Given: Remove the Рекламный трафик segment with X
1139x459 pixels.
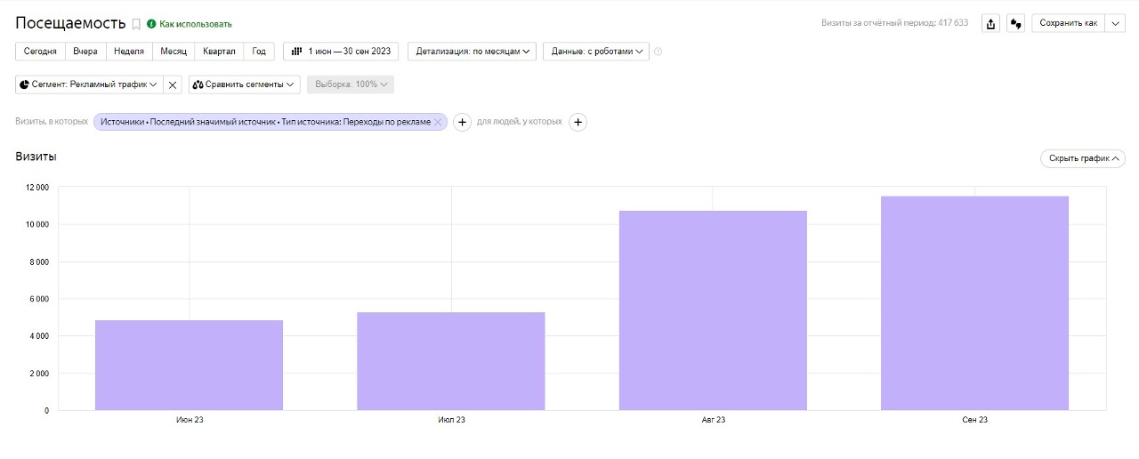Looking at the screenshot, I should tap(173, 85).
